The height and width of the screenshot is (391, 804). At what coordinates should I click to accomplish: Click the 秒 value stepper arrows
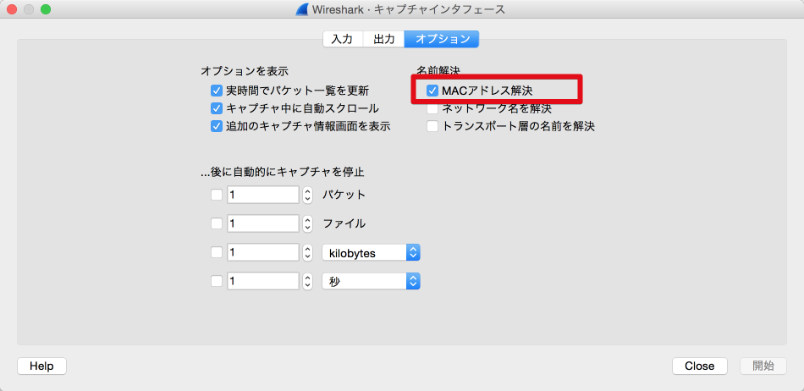(x=307, y=281)
